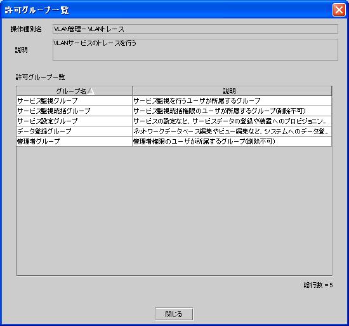The image size is (349, 326).
Task: Click the 許可グループ一覧 section label above table
Action: [40, 78]
